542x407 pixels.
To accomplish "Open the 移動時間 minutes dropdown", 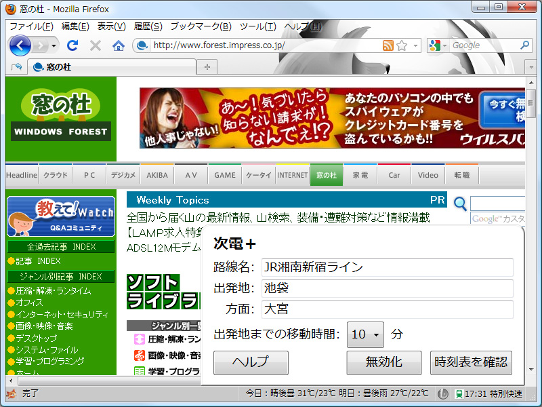I will click(x=365, y=334).
